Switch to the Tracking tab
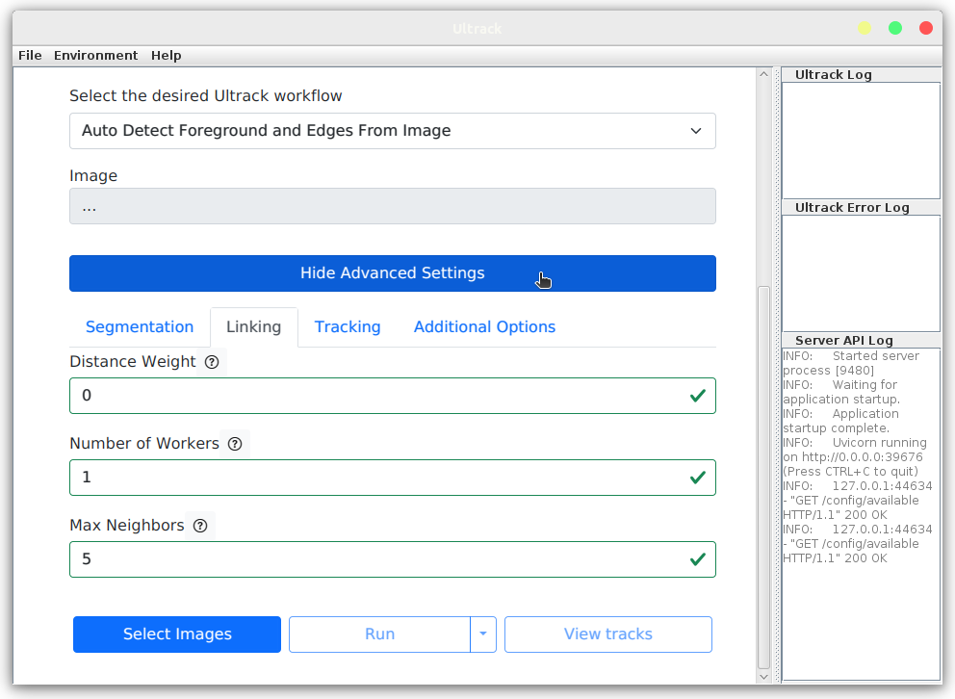The image size is (955, 699). (348, 327)
